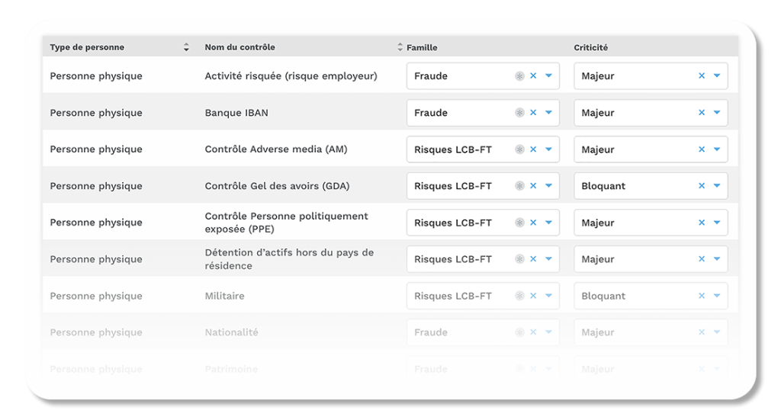
Task: Select the Banque IBAN control name cell
Action: tap(236, 113)
